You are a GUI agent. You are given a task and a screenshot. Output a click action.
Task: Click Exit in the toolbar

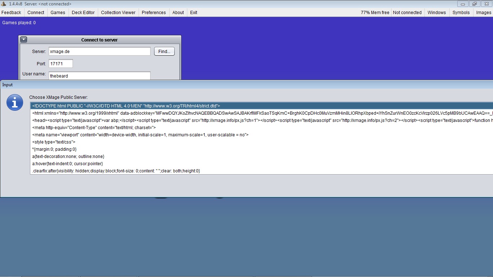(x=194, y=12)
